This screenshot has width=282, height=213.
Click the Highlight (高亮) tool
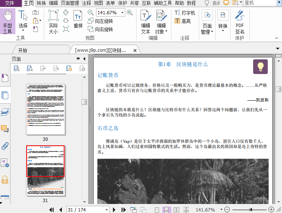pyautogui.click(x=183, y=21)
